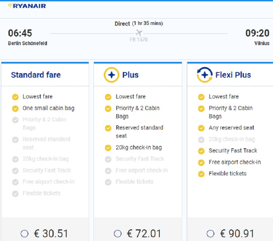The height and width of the screenshot is (241, 273).
Task: Click the yellow check beside One small cabin bag
Action: click(x=15, y=108)
